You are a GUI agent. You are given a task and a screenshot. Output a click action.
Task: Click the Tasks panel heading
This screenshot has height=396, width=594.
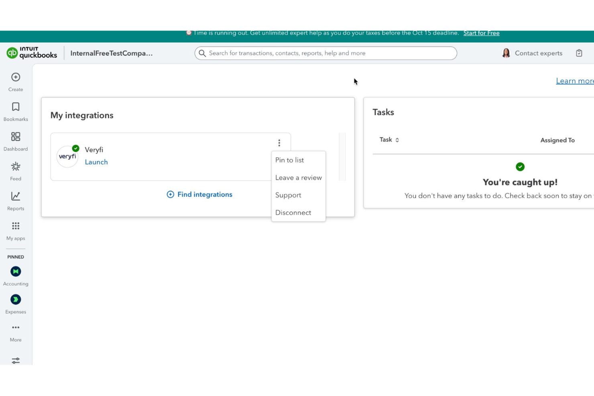coord(383,112)
